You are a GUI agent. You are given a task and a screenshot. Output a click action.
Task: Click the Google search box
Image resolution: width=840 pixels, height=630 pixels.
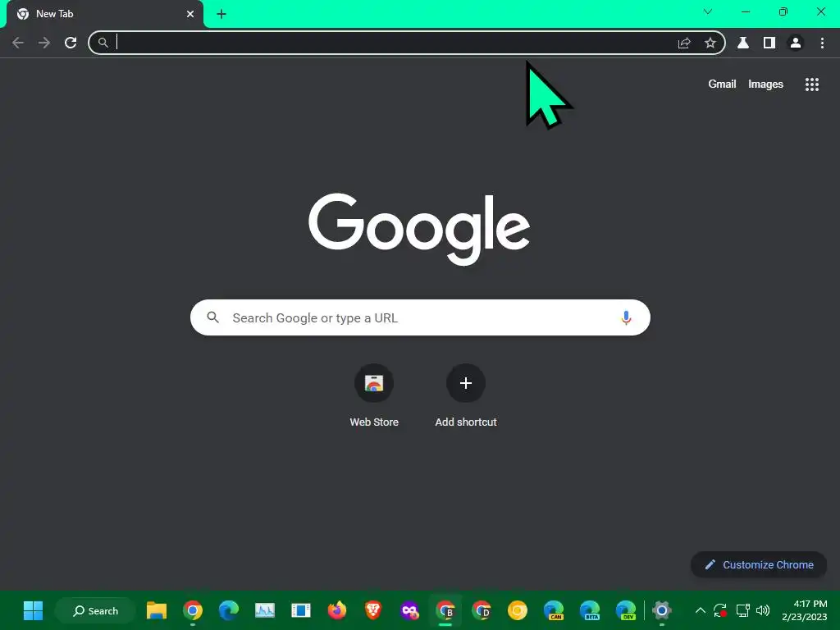(420, 317)
